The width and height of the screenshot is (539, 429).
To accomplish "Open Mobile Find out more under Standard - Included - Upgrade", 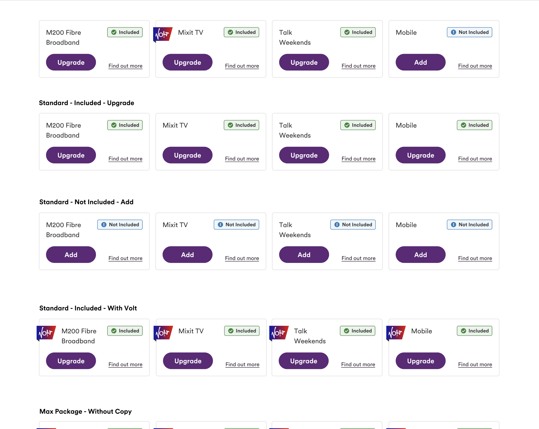I will (x=475, y=159).
